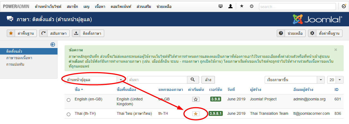Image resolution: width=349 pixels, height=124 pixels.
Task: Collapse sidebar with the blue arrow icon
Action: tap(53, 44)
